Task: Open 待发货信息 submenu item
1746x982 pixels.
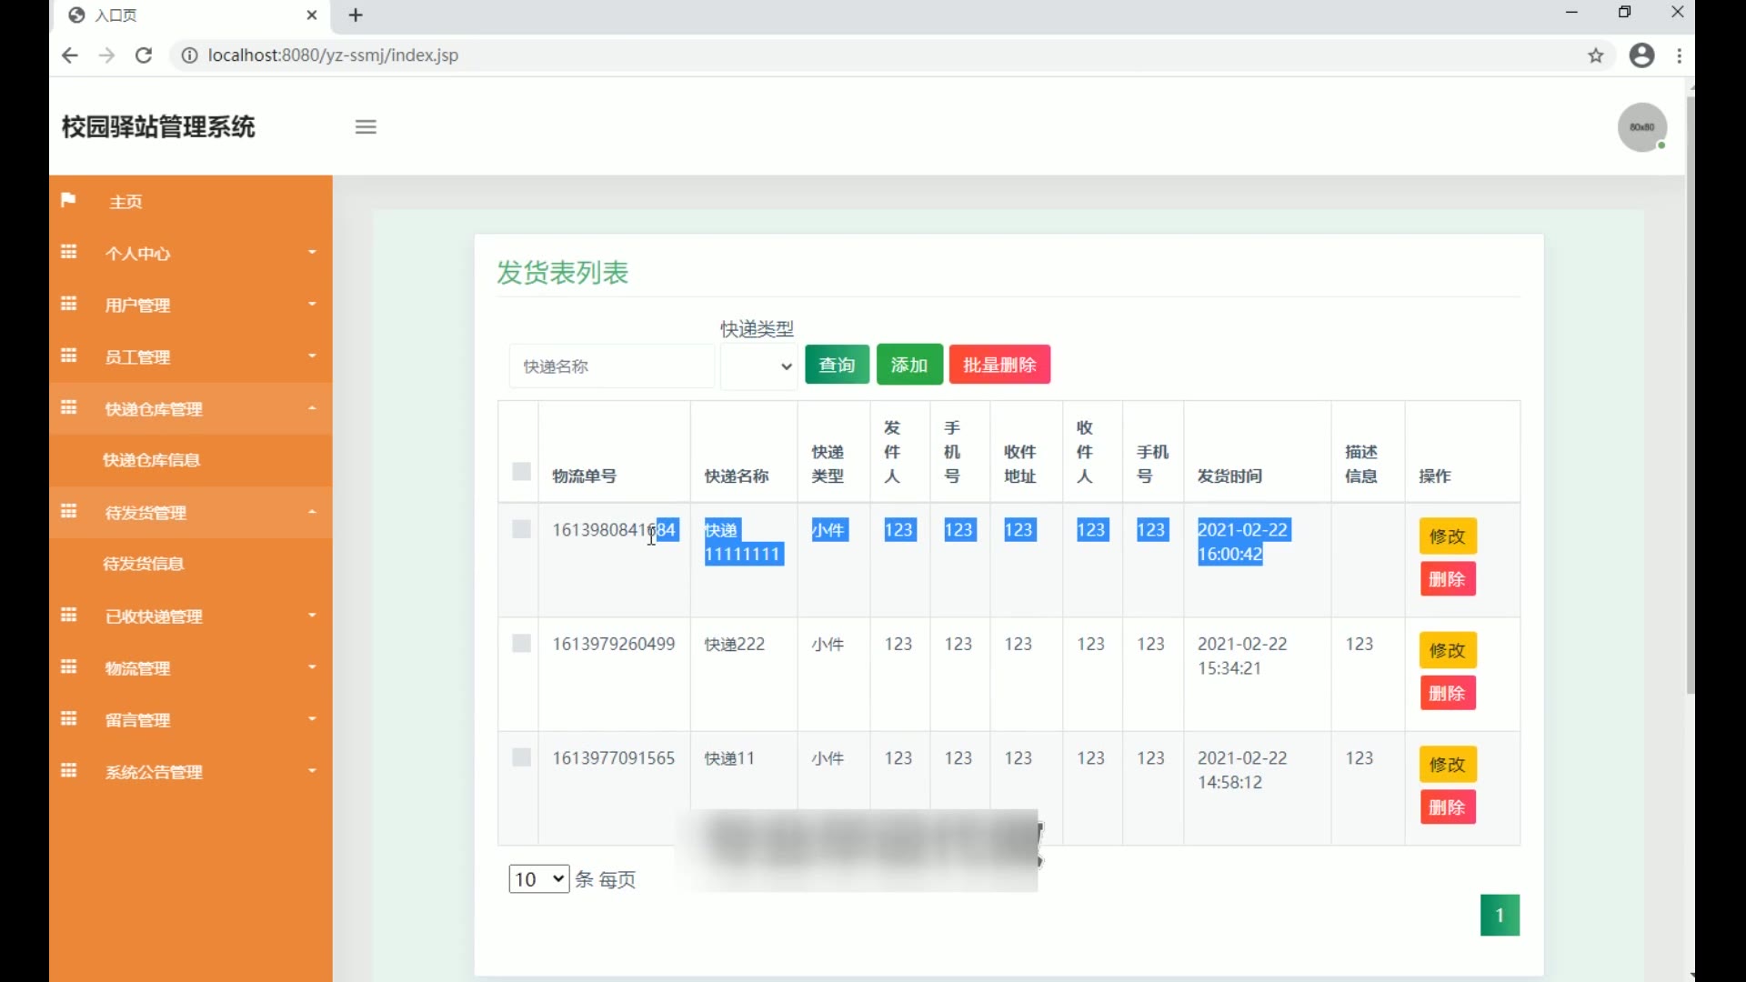Action: point(144,564)
